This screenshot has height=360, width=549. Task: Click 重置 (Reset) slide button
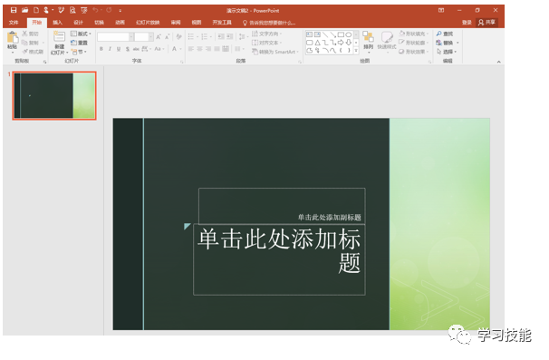click(79, 43)
